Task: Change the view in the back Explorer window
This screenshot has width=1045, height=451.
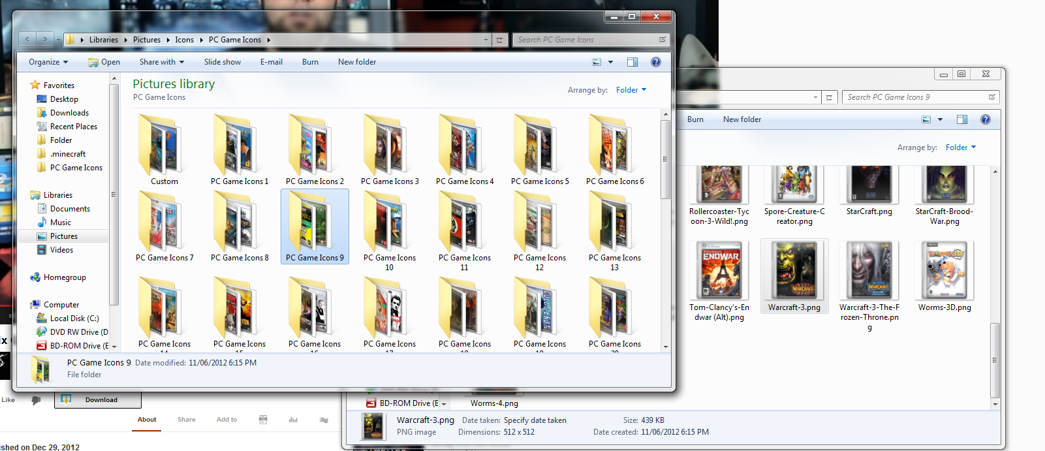Action: point(926,119)
